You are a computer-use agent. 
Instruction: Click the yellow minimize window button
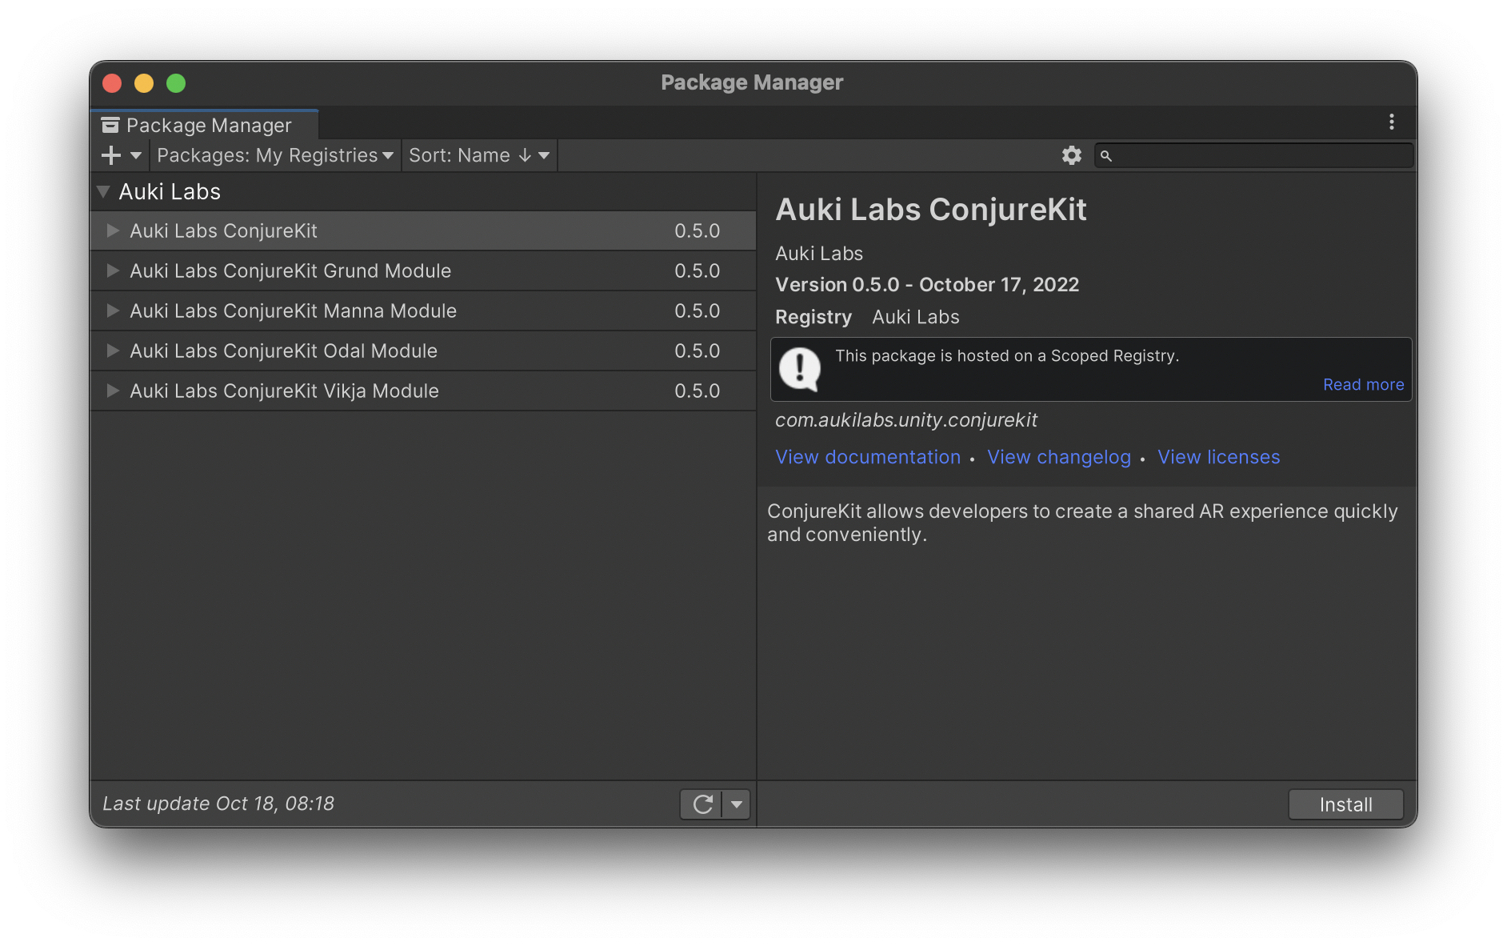coord(144,83)
